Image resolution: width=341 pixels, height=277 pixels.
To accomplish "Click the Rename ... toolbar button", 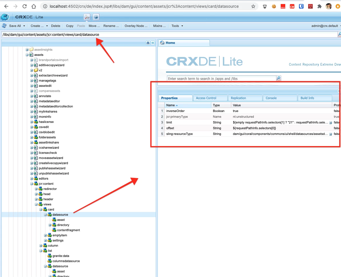I will 111,26.
